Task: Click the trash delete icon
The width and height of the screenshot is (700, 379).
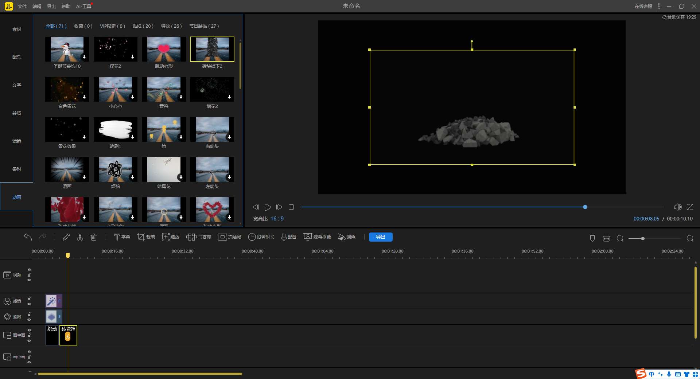Action: click(94, 237)
